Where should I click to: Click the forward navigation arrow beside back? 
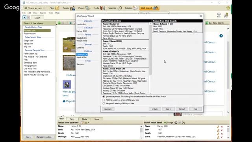click(28, 17)
